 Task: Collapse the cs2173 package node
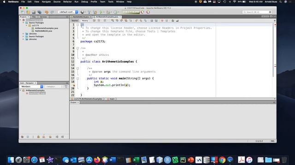[x=27, y=26]
